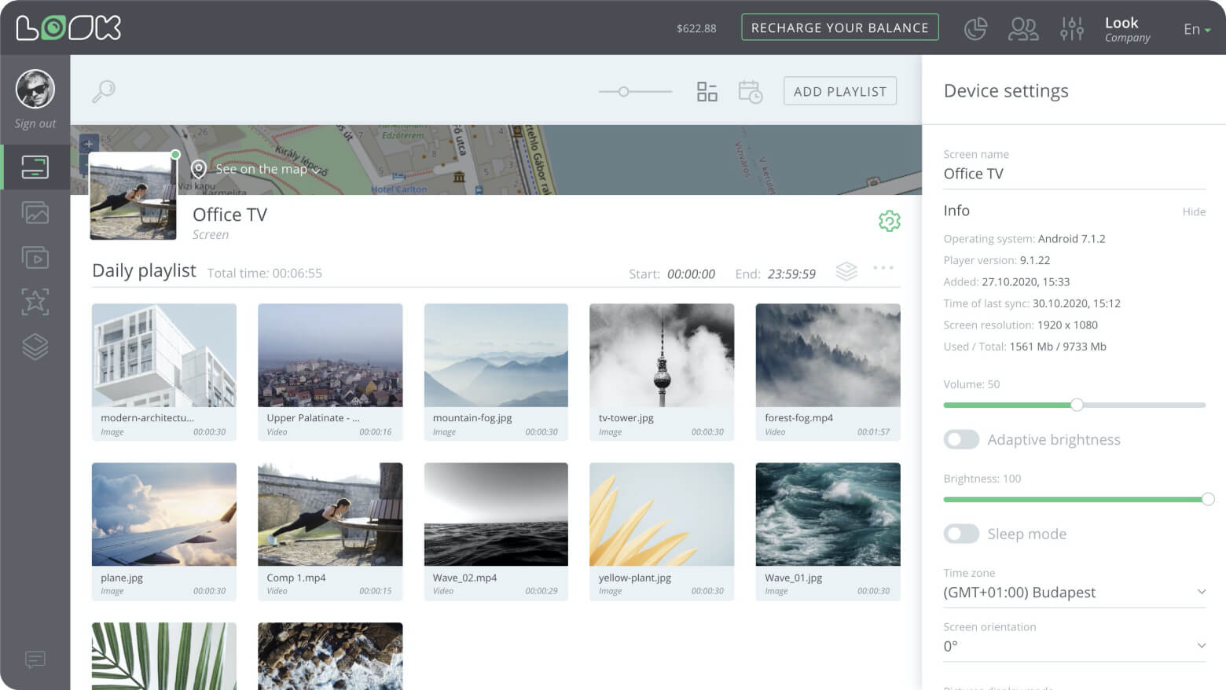
Task: Adjust the thumbnail size slider
Action: 623,92
